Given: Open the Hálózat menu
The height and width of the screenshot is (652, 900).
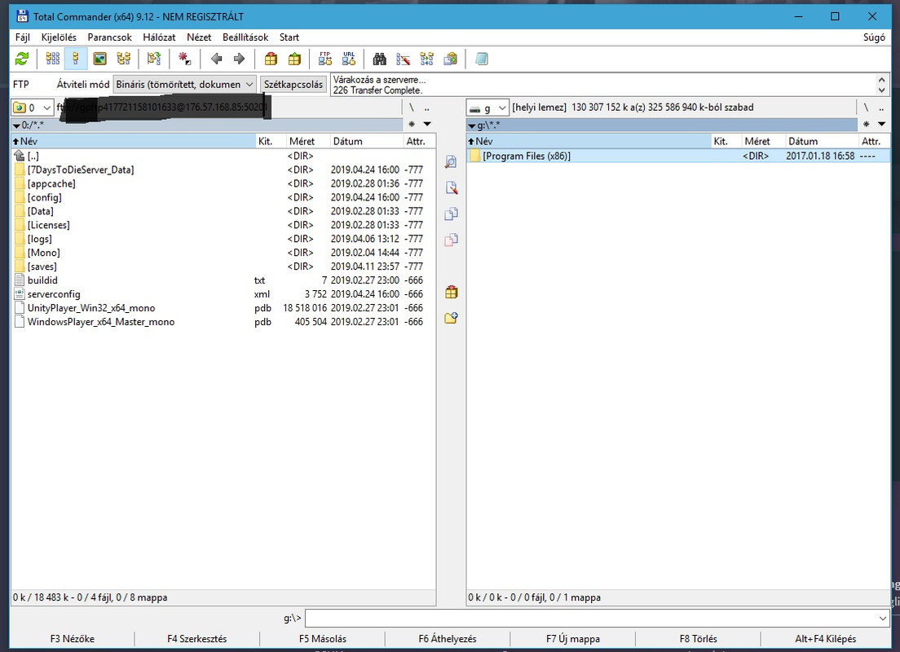Looking at the screenshot, I should (x=159, y=37).
